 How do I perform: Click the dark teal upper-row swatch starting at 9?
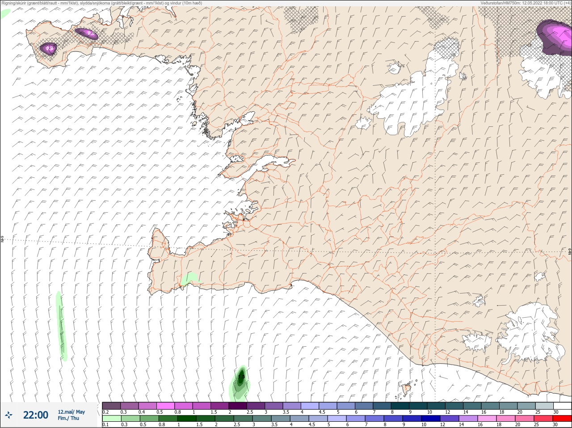click(x=418, y=406)
